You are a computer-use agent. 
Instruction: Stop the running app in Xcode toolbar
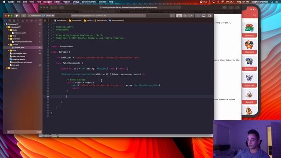(x=23, y=16)
